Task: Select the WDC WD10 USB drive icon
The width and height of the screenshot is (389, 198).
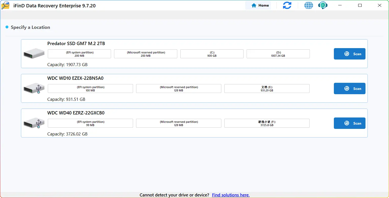Action: point(34,89)
